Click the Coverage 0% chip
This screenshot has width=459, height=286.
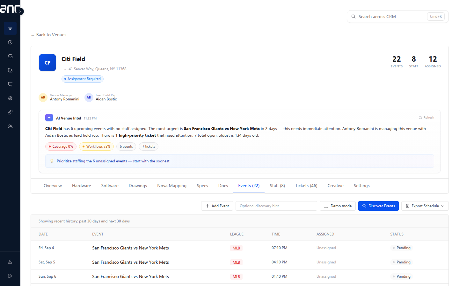tap(61, 146)
